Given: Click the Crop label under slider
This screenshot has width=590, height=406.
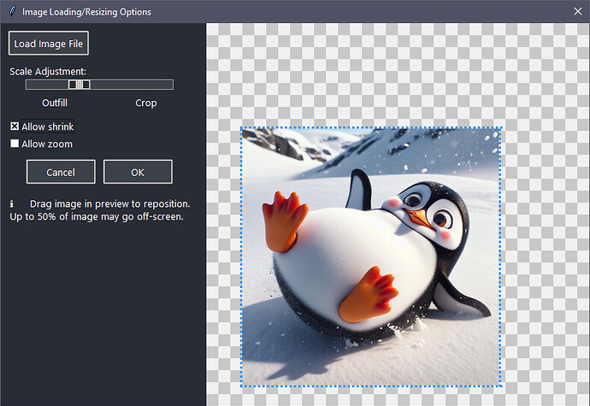Looking at the screenshot, I should tap(146, 103).
